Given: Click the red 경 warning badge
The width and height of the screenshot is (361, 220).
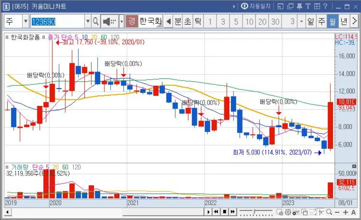Looking at the screenshot, I should click(x=132, y=21).
